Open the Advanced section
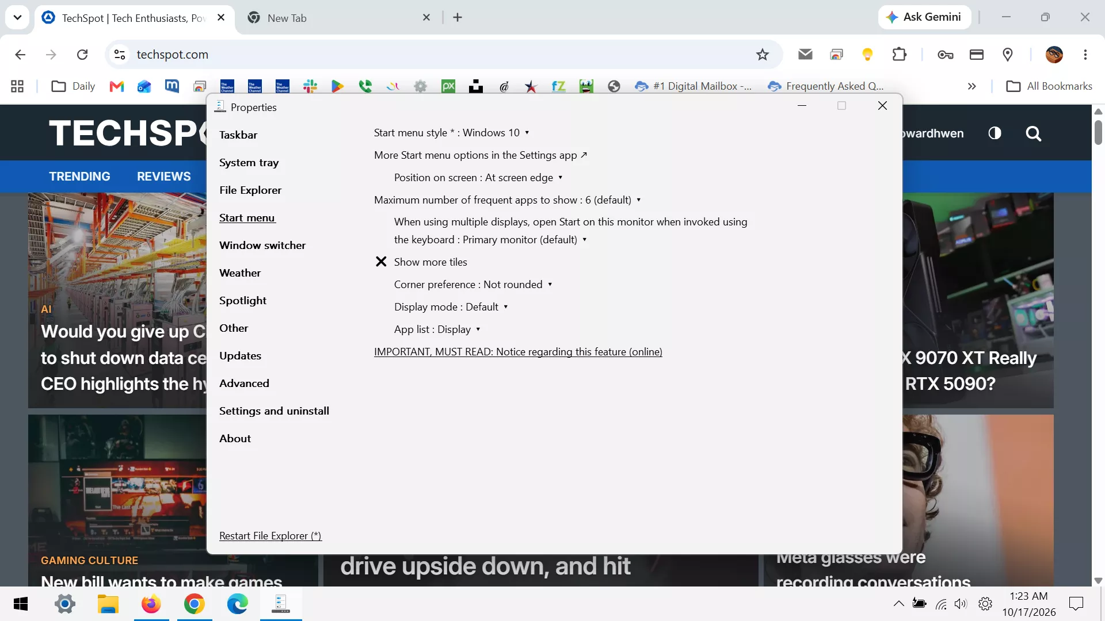Screen dimensions: 1105x621 [x=244, y=384]
